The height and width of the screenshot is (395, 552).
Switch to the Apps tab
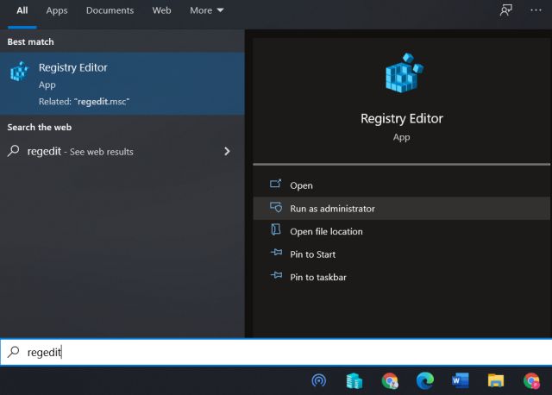tap(57, 10)
